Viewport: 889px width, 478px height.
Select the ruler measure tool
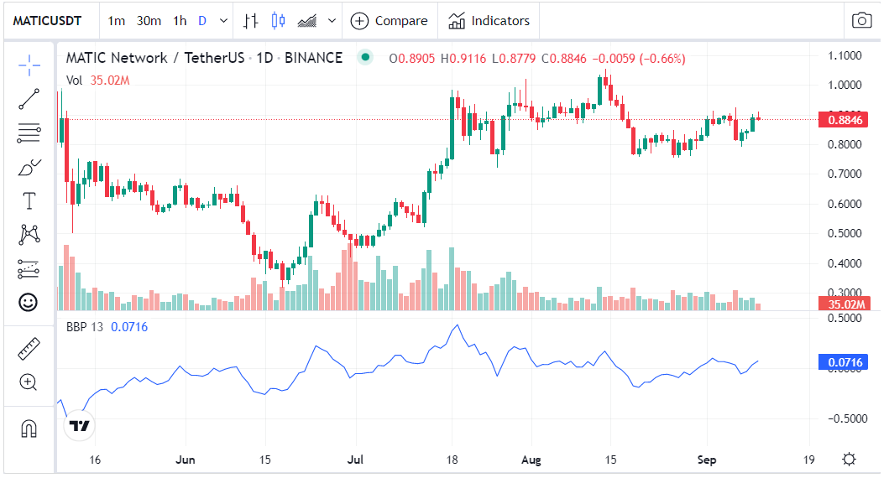(x=29, y=349)
